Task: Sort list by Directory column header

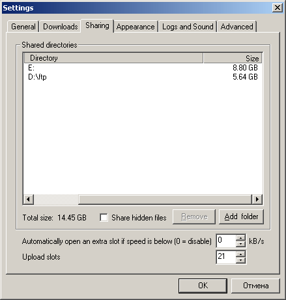Action: [113, 58]
